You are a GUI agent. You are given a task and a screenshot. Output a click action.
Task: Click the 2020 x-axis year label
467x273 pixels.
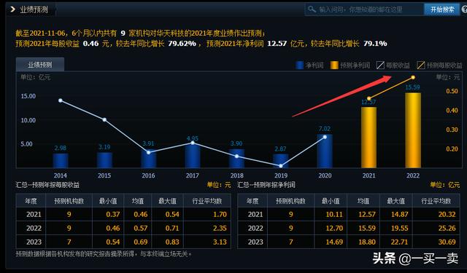325,175
